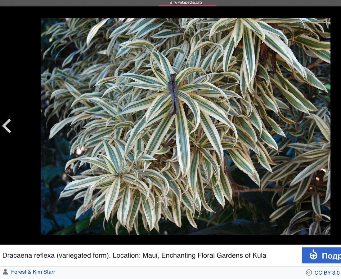The height and width of the screenshot is (279, 341).
Task: Click the dark dried pod in photo center
Action: click(173, 95)
